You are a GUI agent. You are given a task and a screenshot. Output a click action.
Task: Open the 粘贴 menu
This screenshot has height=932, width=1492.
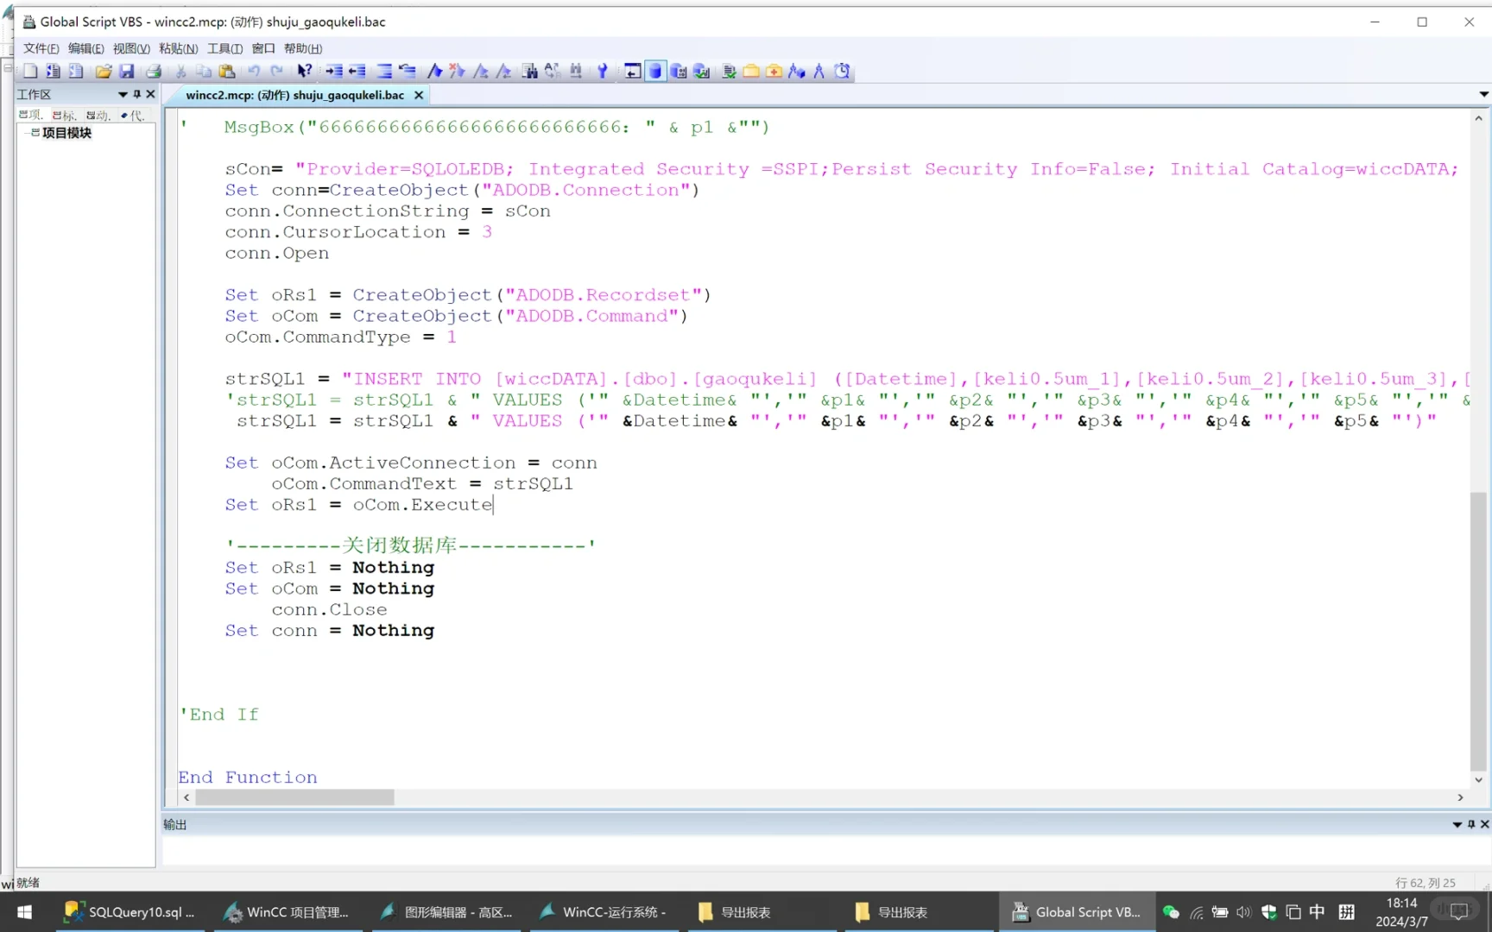[179, 48]
